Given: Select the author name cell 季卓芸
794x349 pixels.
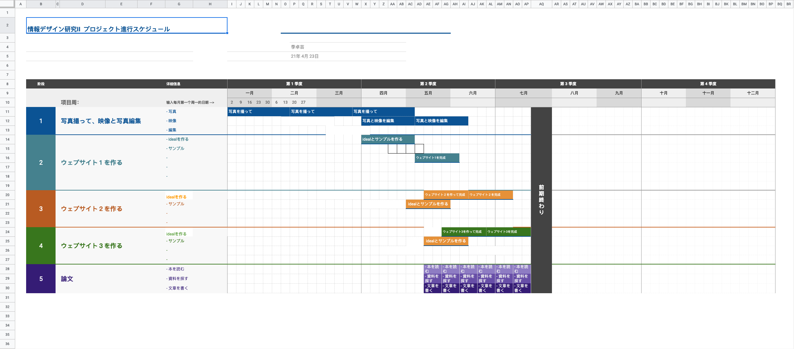Looking at the screenshot, I should 298,47.
